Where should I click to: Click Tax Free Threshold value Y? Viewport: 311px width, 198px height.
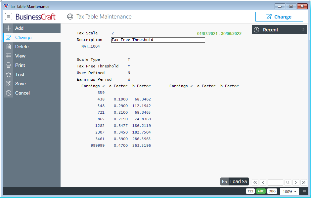tap(129, 66)
